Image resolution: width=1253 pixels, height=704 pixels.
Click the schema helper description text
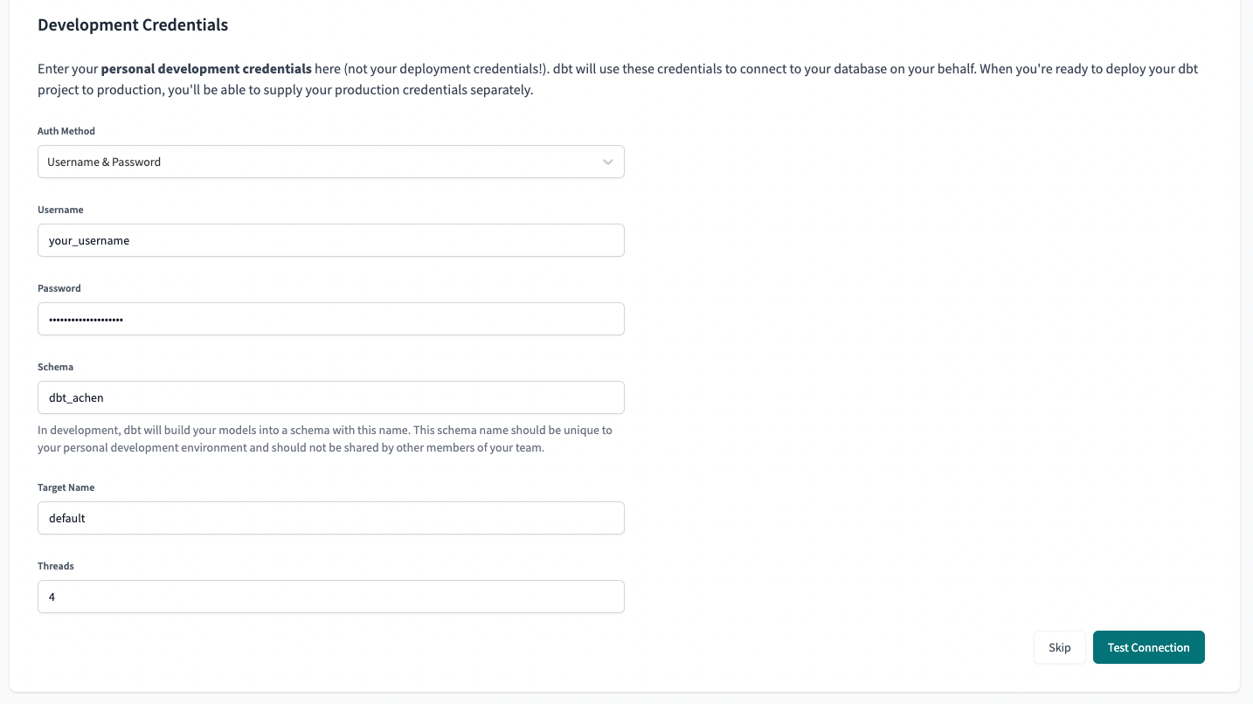point(324,438)
